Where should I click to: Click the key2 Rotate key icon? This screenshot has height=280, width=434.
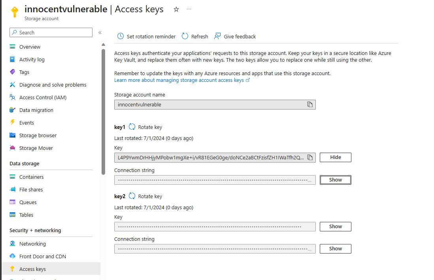point(132,196)
